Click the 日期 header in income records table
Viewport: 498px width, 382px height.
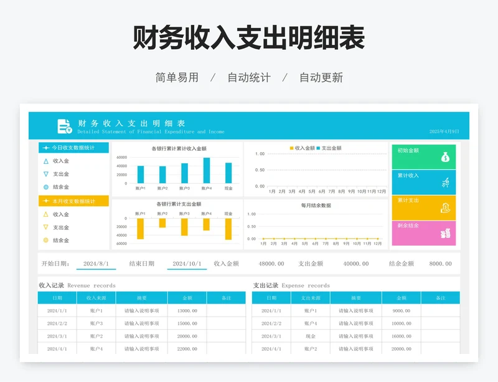[x=57, y=298]
